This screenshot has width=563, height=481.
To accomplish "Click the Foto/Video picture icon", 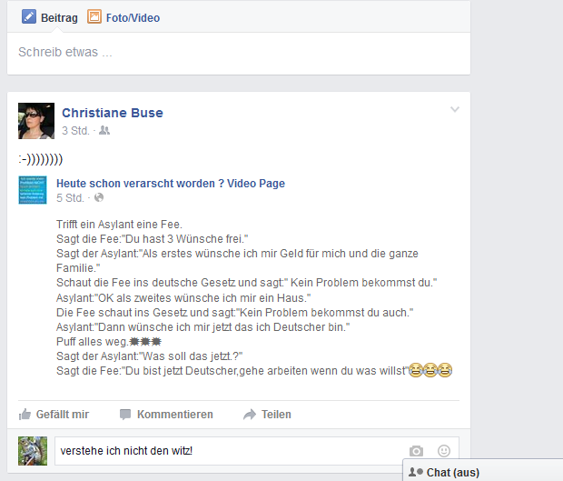I will pyautogui.click(x=94, y=17).
